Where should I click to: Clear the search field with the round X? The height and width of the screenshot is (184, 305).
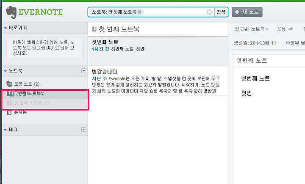pos(210,12)
